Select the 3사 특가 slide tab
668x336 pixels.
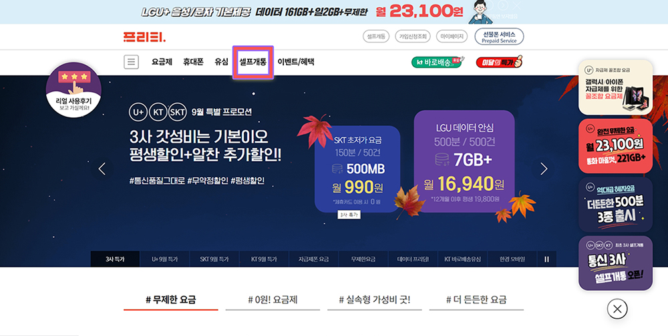[x=115, y=259]
